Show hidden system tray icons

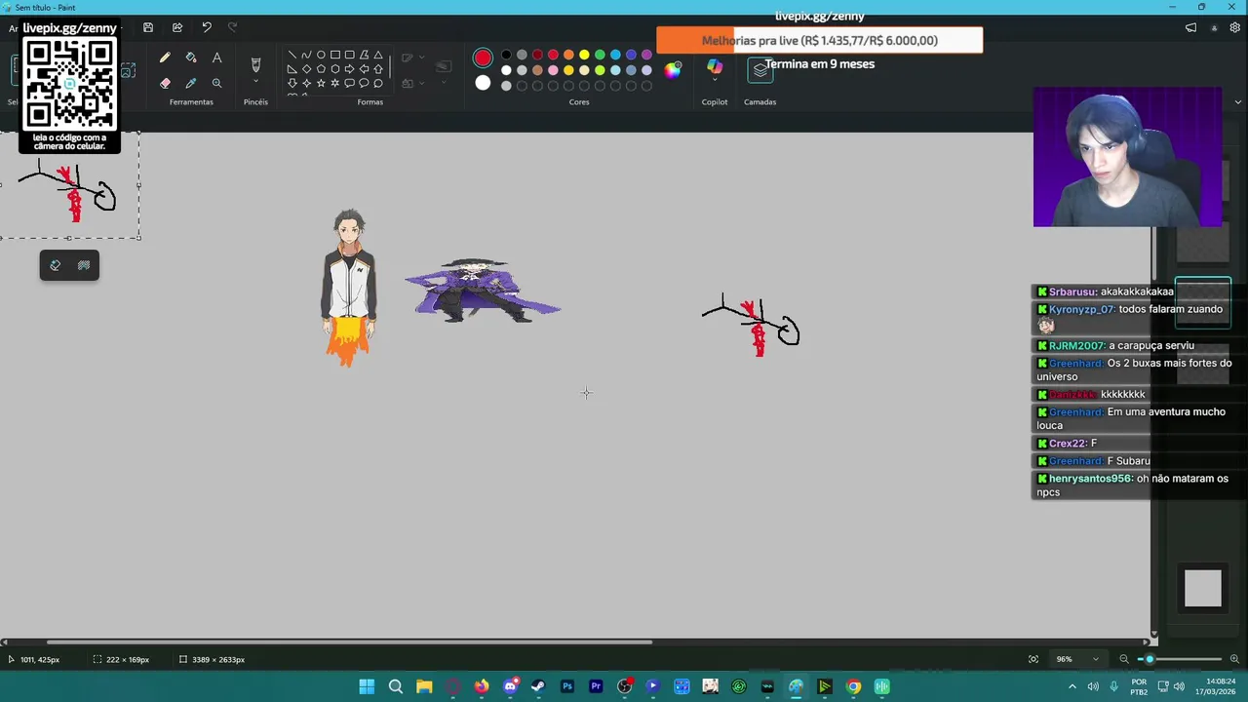[x=1072, y=686]
